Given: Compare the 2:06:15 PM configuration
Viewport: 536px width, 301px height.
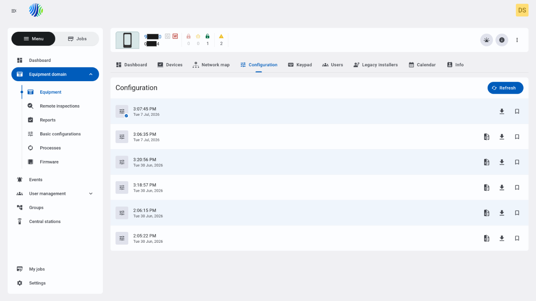Looking at the screenshot, I should 487,213.
